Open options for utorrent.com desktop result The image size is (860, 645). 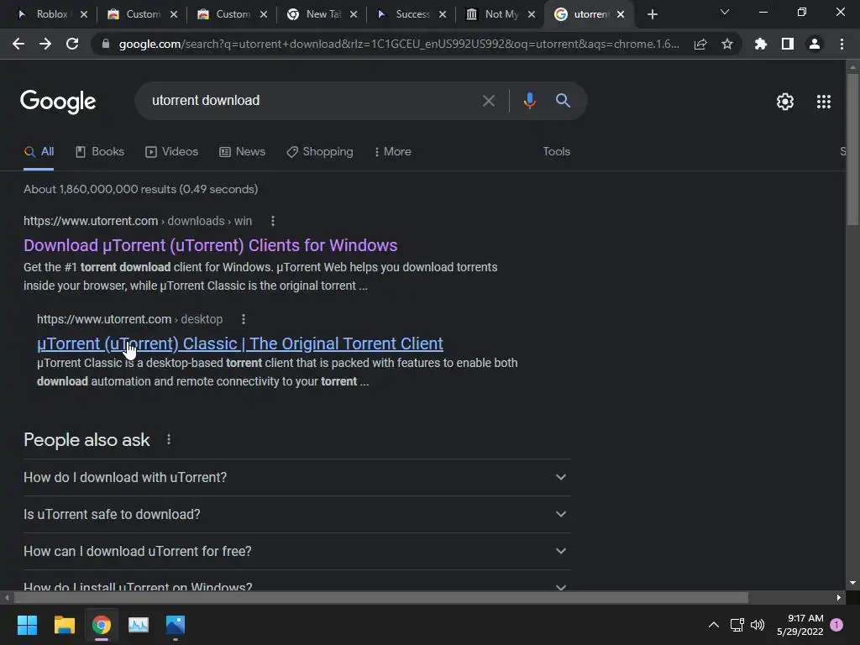coord(244,319)
